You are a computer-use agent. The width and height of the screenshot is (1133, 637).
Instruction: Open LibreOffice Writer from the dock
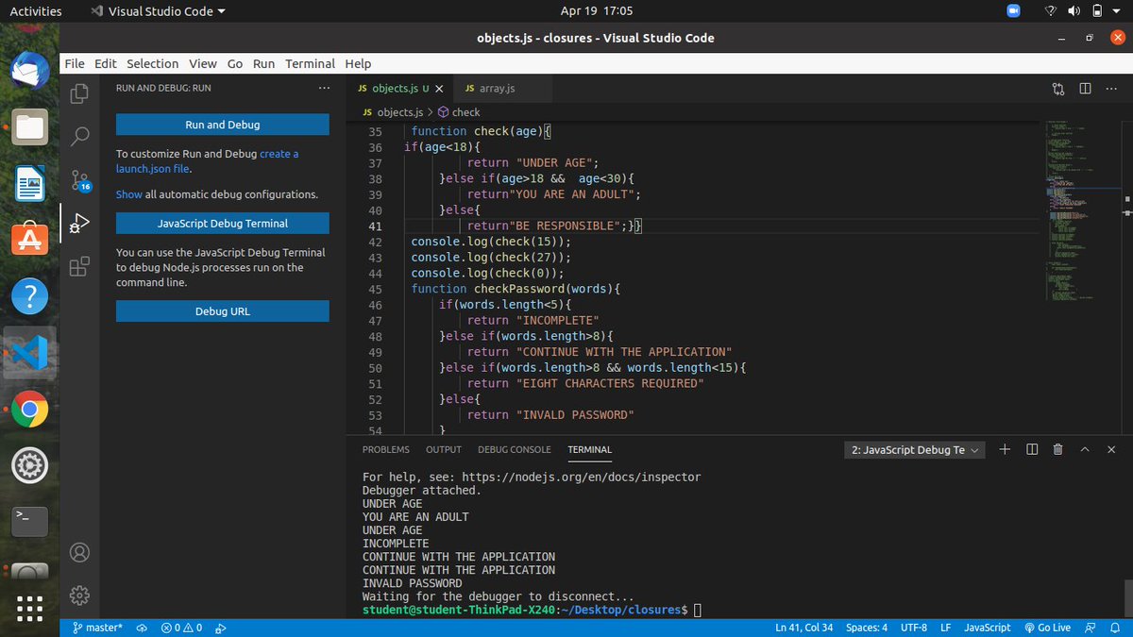point(29,183)
